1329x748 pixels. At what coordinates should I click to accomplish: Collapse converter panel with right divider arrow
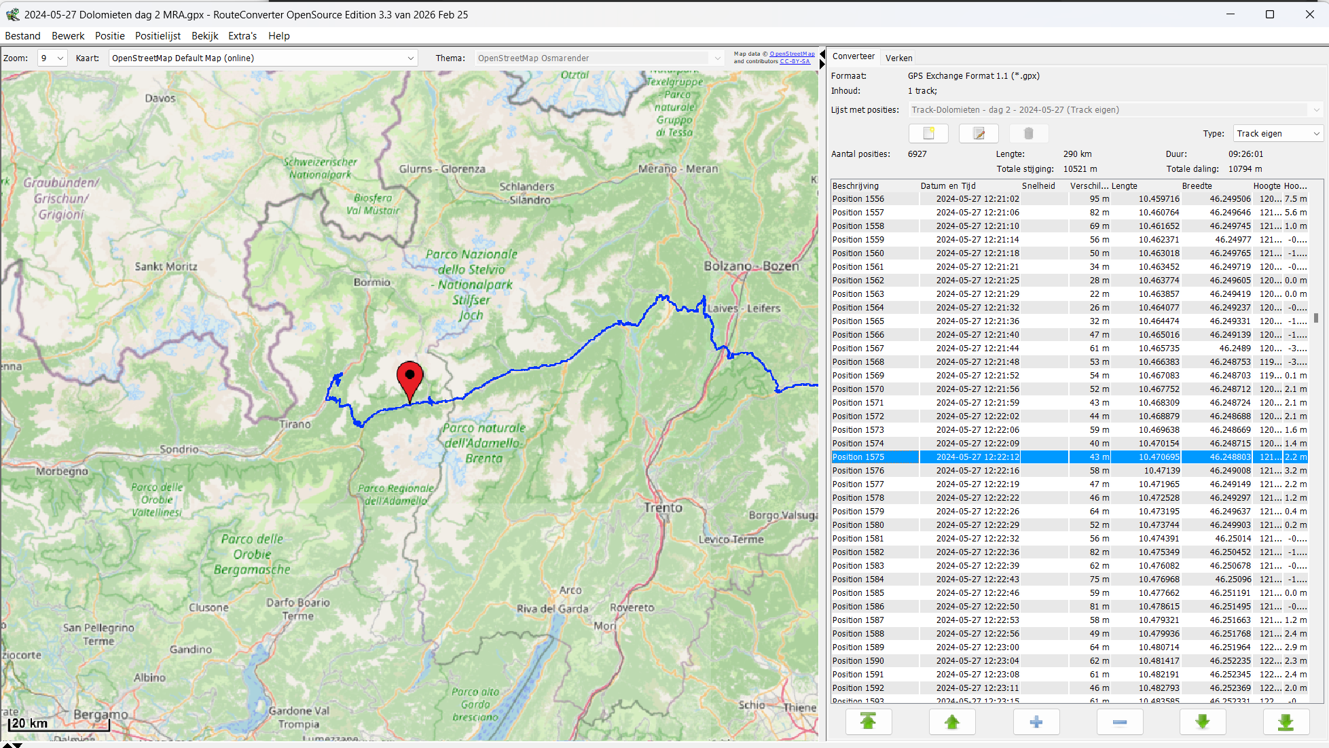click(x=822, y=64)
